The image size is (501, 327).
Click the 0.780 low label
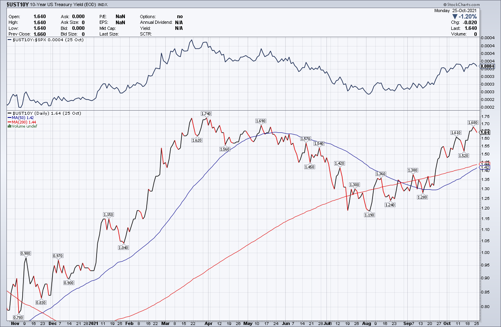coord(19,317)
